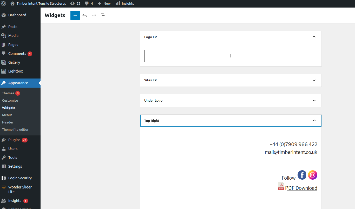Viewport: 355px width, 209px height.
Task: Click the home icon beside the site name
Action: pos(12,3)
